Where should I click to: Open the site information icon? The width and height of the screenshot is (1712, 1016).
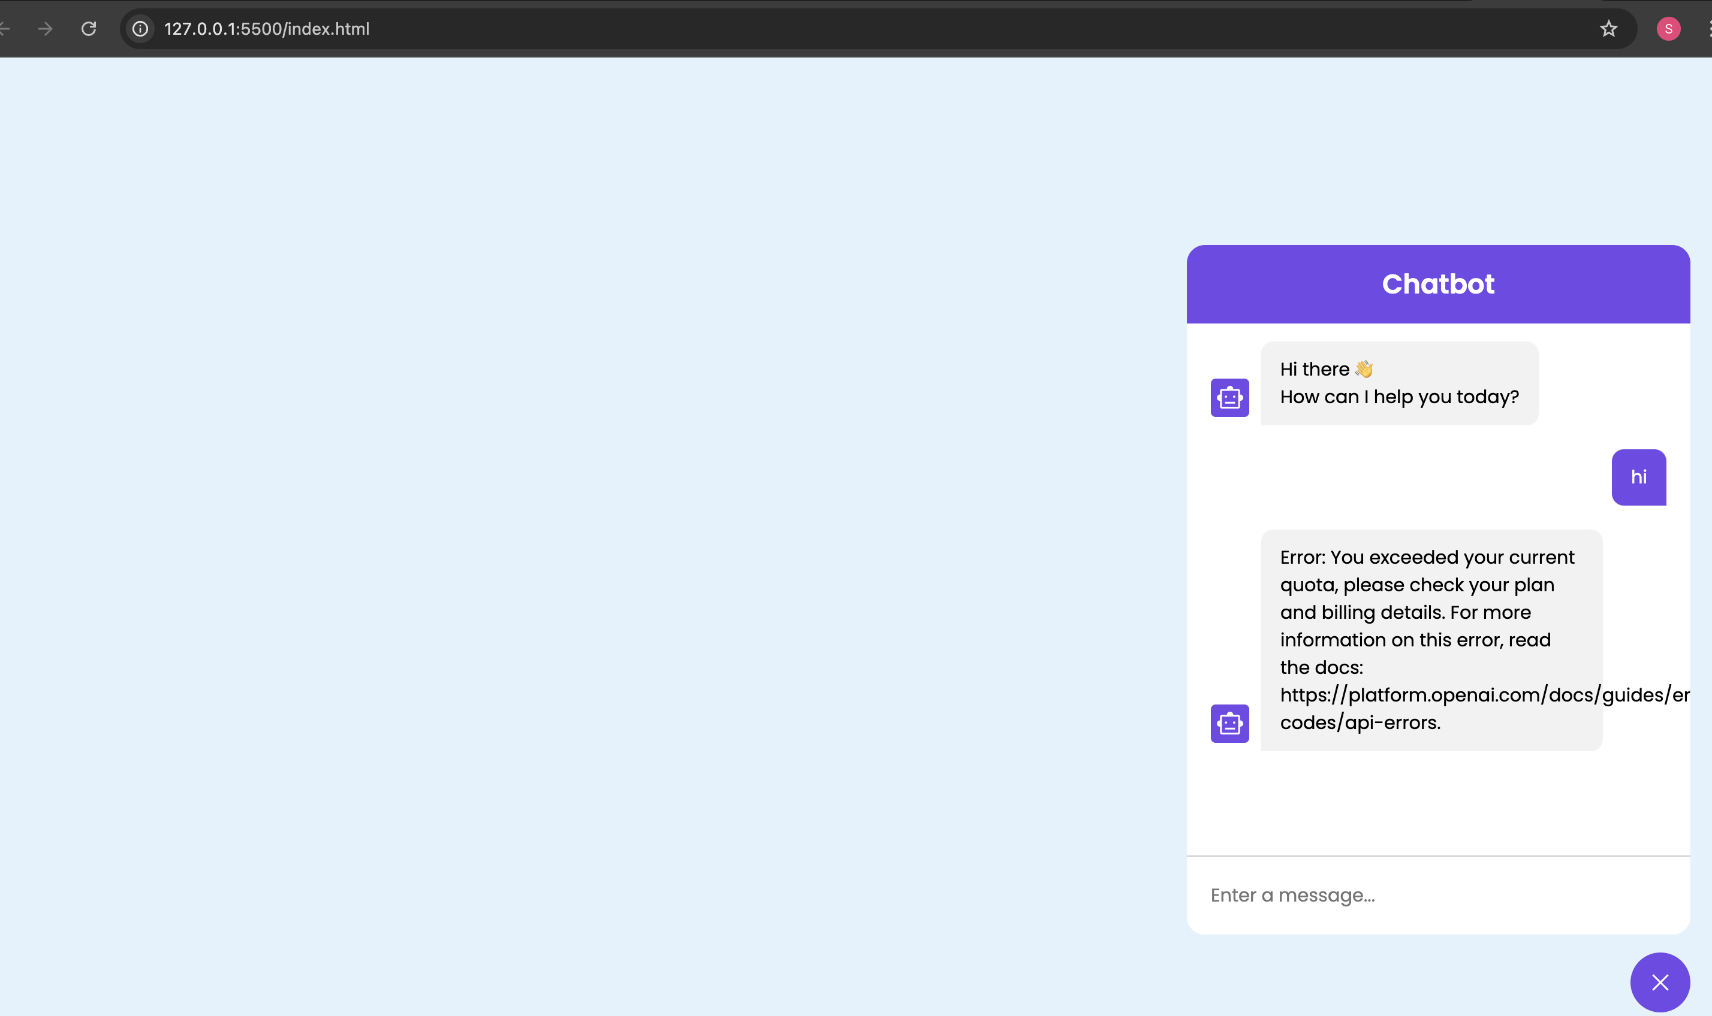coord(140,29)
